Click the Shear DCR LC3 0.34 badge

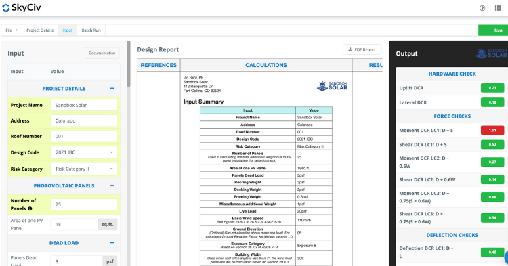492,217
